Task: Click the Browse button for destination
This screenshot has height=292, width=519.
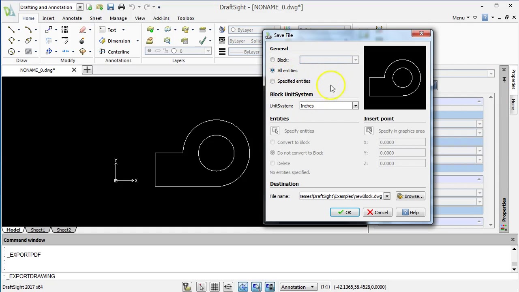Action: pyautogui.click(x=410, y=196)
